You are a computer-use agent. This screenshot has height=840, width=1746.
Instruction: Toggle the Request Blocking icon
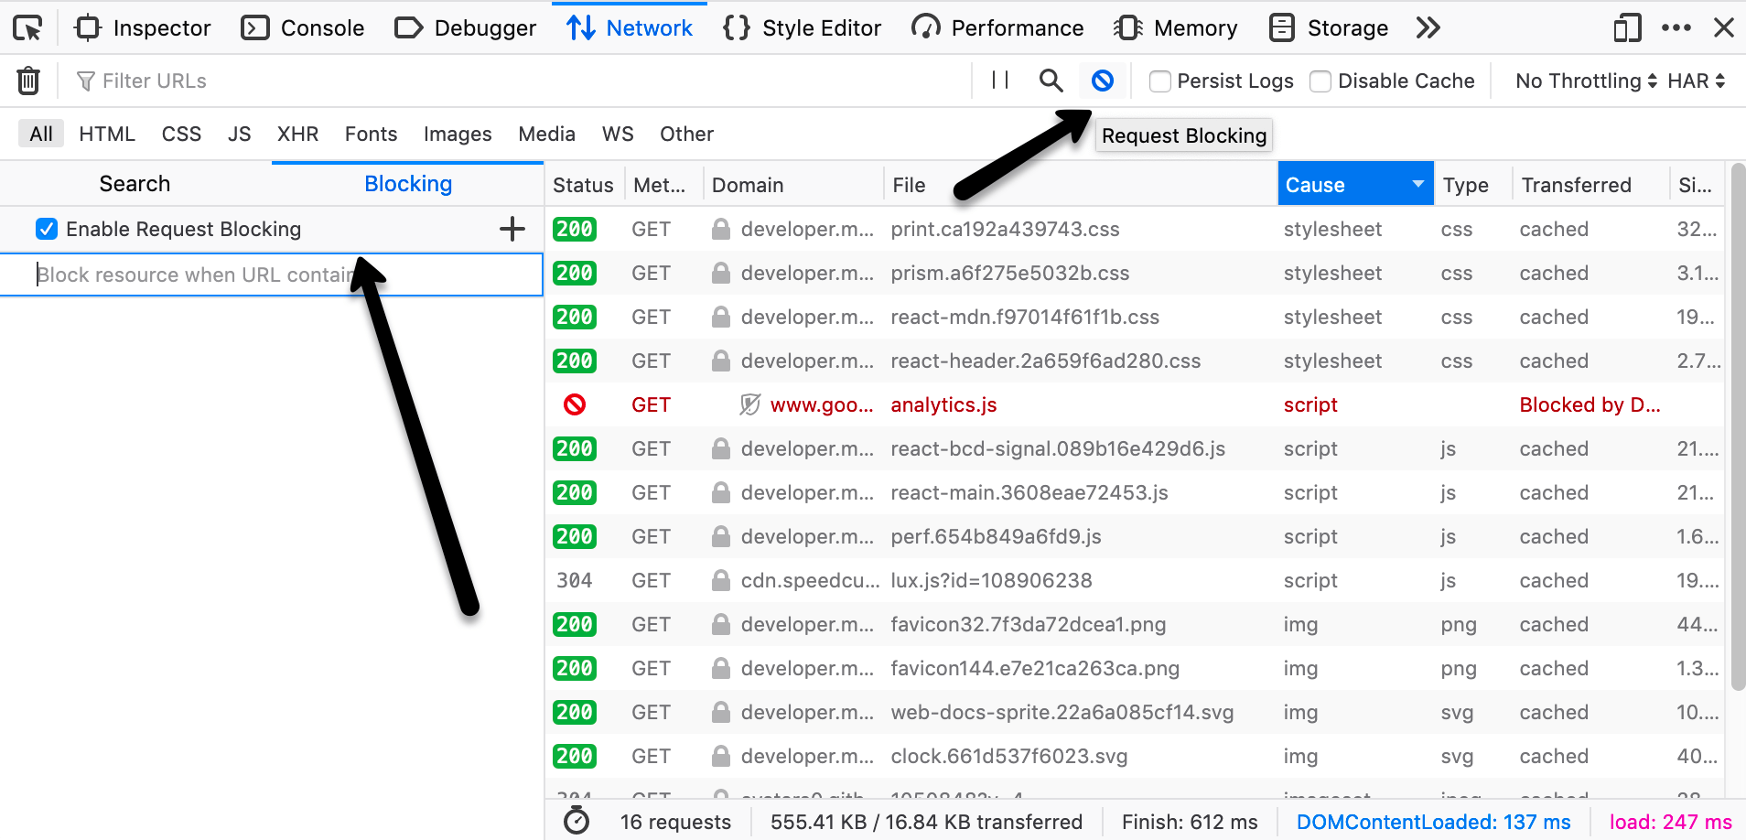coord(1103,81)
